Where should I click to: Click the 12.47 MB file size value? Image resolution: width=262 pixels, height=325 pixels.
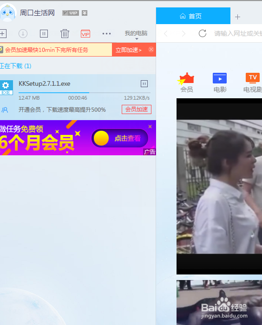pos(29,98)
